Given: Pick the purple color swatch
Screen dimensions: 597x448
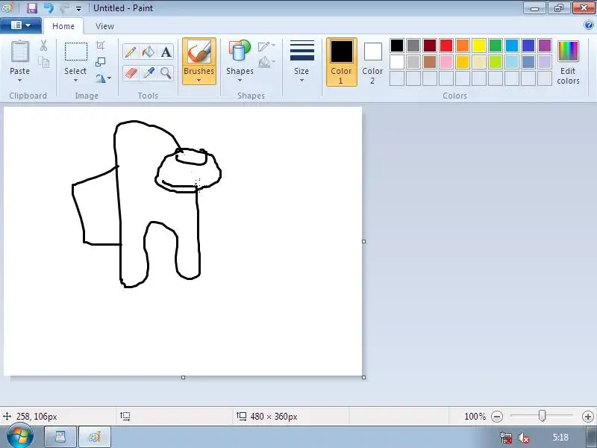Looking at the screenshot, I should [x=545, y=46].
